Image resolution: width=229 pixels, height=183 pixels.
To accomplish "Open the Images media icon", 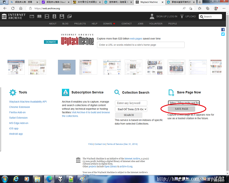I will (x=69, y=16).
